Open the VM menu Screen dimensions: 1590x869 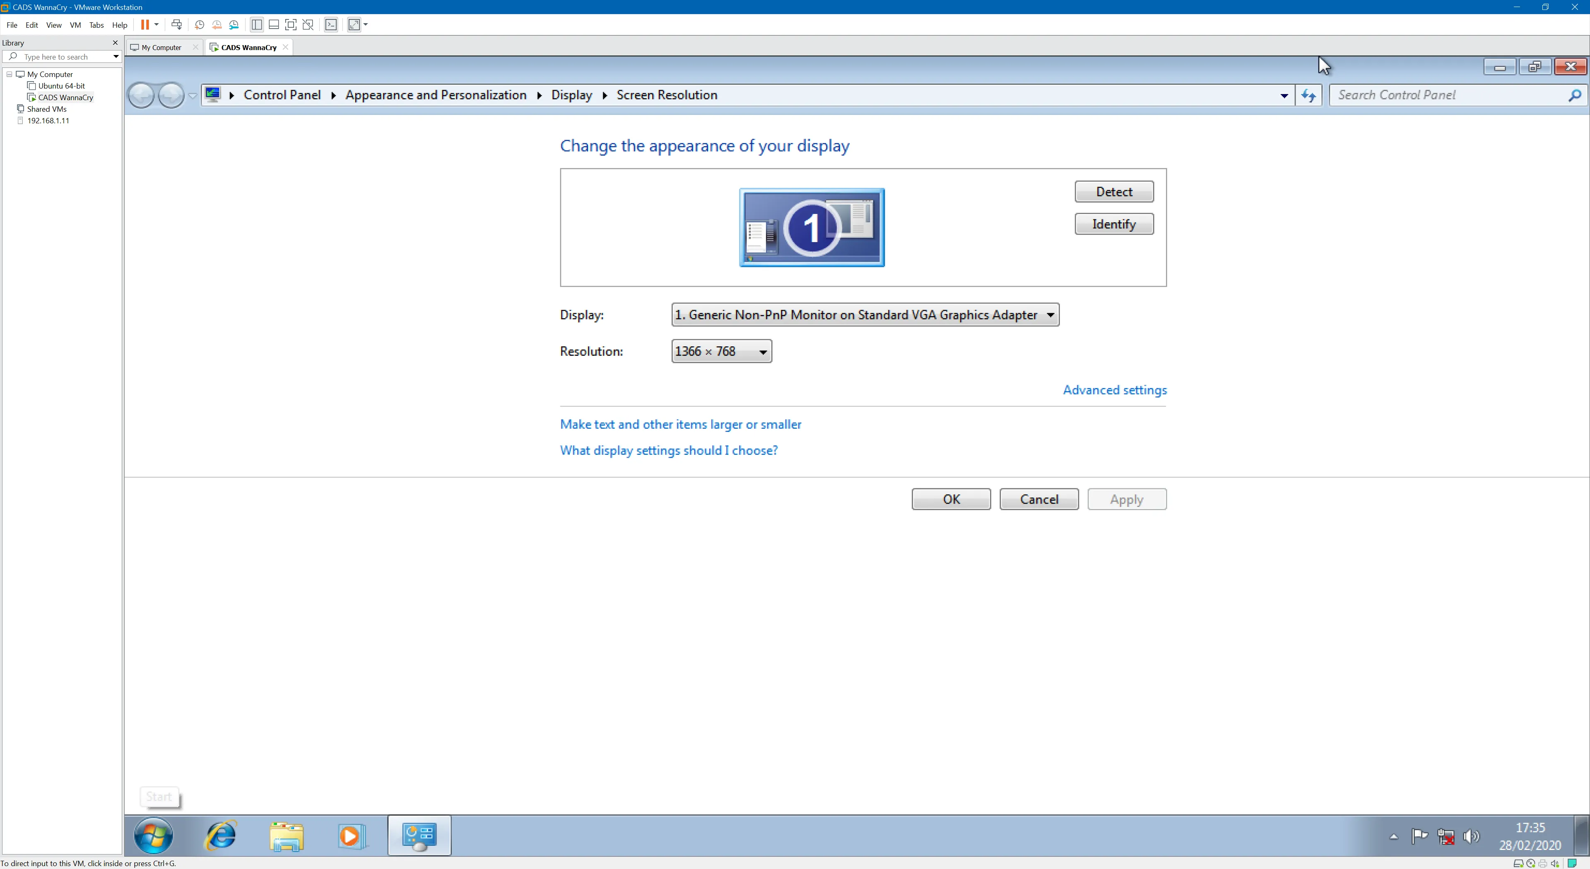pyautogui.click(x=75, y=25)
